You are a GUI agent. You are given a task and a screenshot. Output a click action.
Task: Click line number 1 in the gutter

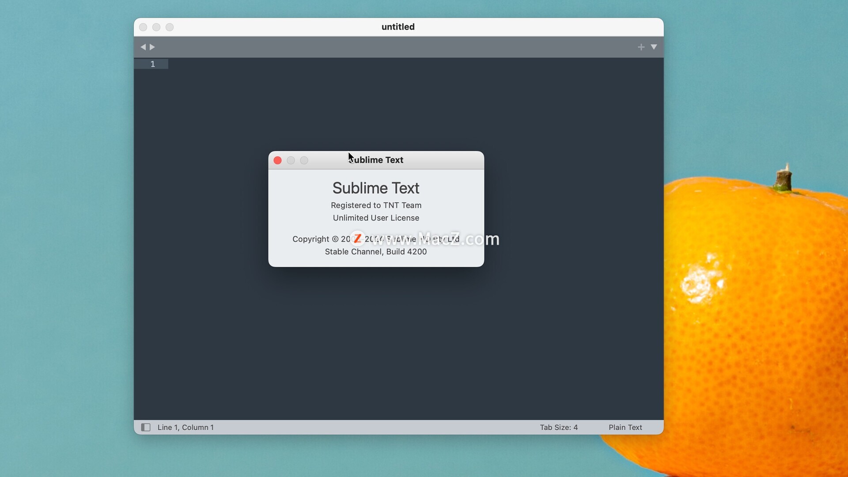[152, 64]
